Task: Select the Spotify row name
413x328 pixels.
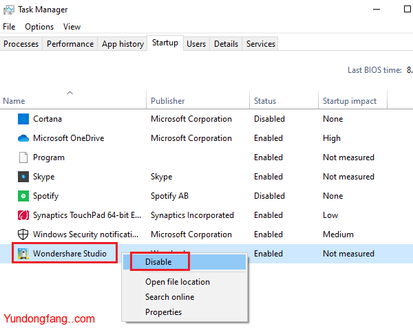Action: [x=46, y=196]
